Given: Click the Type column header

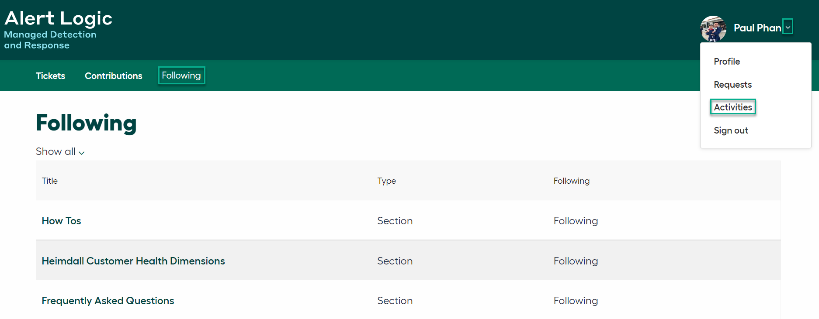Looking at the screenshot, I should tap(386, 181).
